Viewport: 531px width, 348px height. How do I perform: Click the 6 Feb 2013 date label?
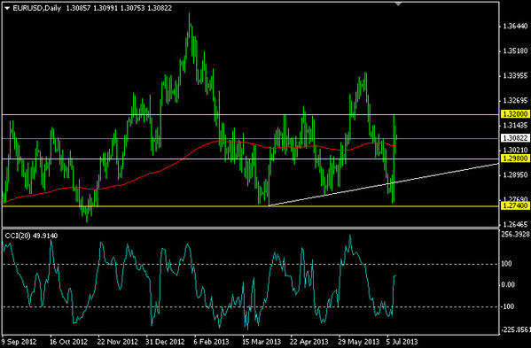click(x=212, y=342)
